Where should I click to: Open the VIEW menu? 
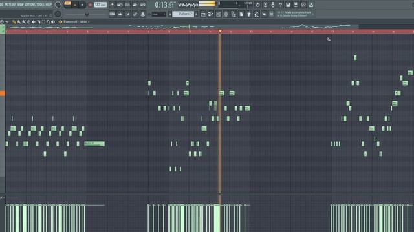(x=20, y=5)
